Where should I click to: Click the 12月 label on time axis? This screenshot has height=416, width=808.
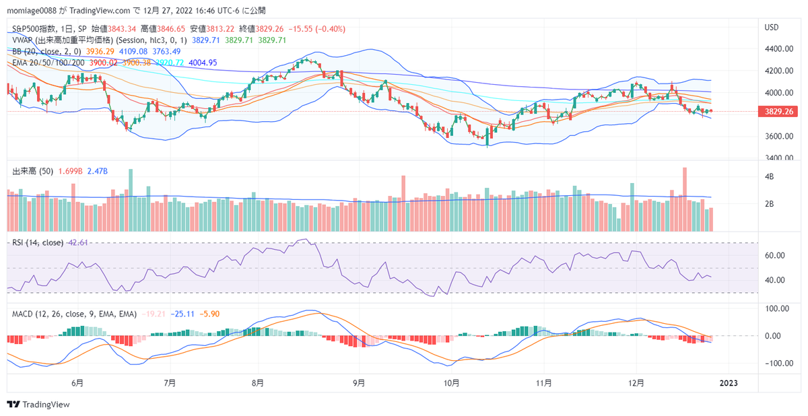tap(637, 383)
